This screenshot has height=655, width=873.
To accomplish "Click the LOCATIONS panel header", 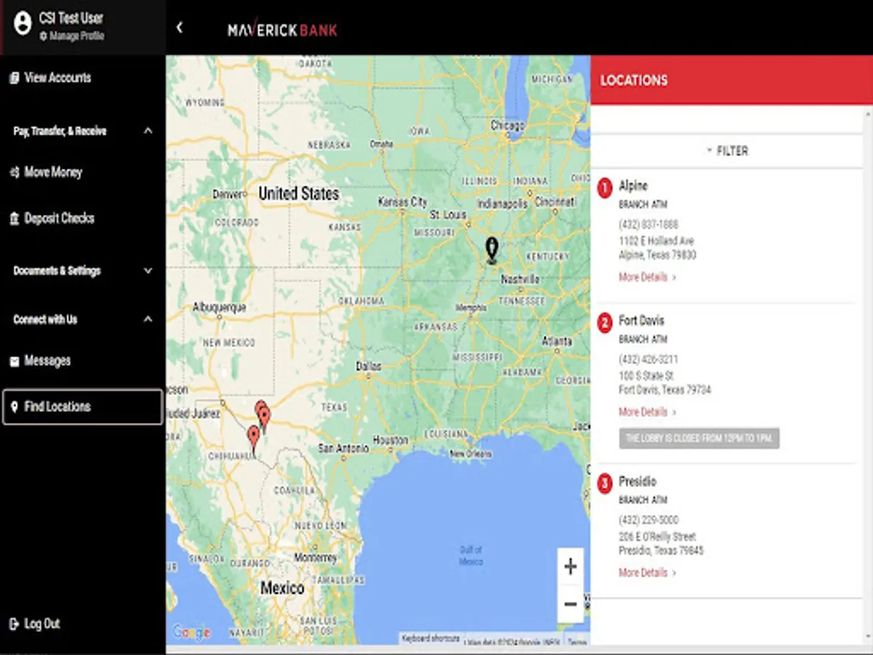I will point(634,80).
